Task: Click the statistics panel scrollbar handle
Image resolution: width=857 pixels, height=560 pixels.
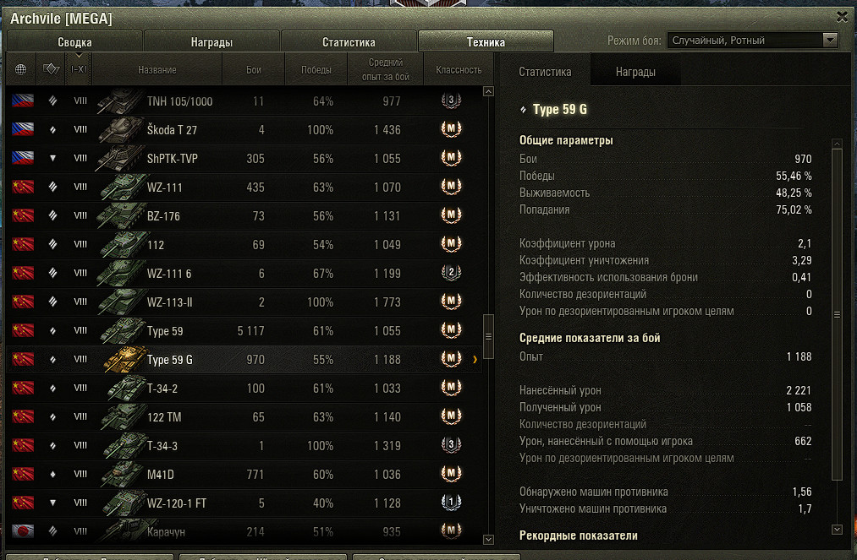Action: [x=837, y=314]
